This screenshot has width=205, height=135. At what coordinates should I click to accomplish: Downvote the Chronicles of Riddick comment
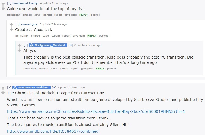coord(3,93)
